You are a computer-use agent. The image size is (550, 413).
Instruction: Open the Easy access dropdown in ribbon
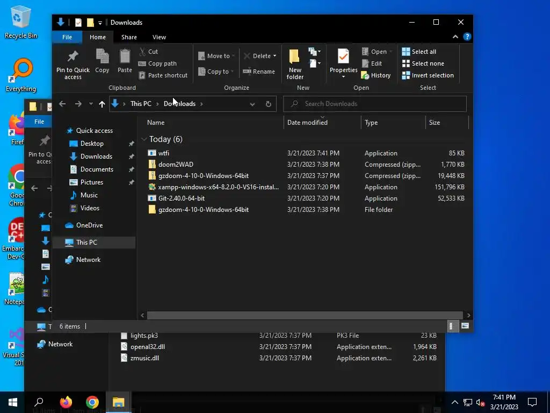pos(314,63)
